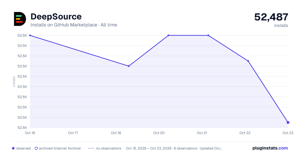Click the archived (Internet Archive) legend circle
This screenshot has height=157, width=300.
pyautogui.click(x=36, y=148)
